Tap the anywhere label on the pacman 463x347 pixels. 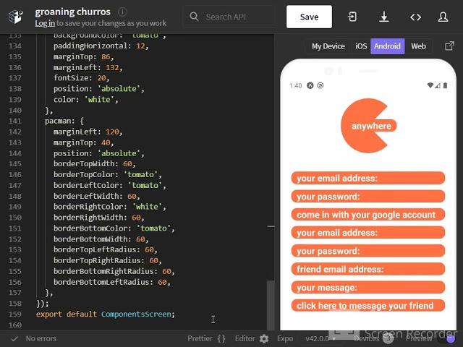coord(371,126)
